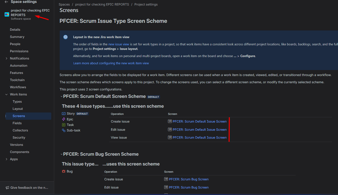Image resolution: width=338 pixels, height=195 pixels.
Task: Click the Sub-task issue type icon
Action: (x=64, y=130)
